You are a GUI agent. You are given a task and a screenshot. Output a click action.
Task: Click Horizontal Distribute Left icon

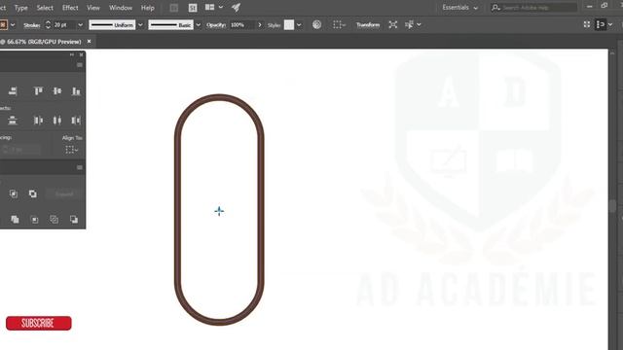click(x=38, y=121)
